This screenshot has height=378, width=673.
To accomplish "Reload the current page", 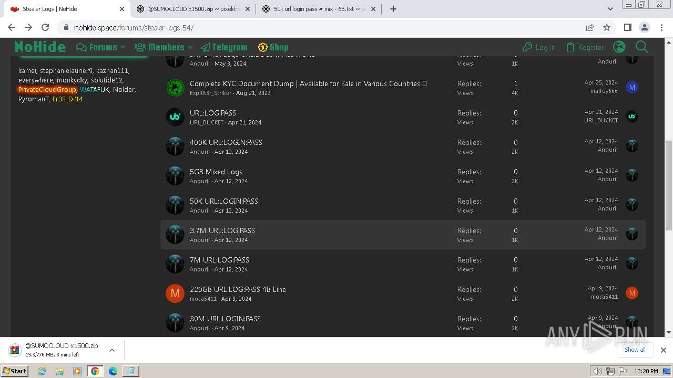I will click(x=45, y=27).
